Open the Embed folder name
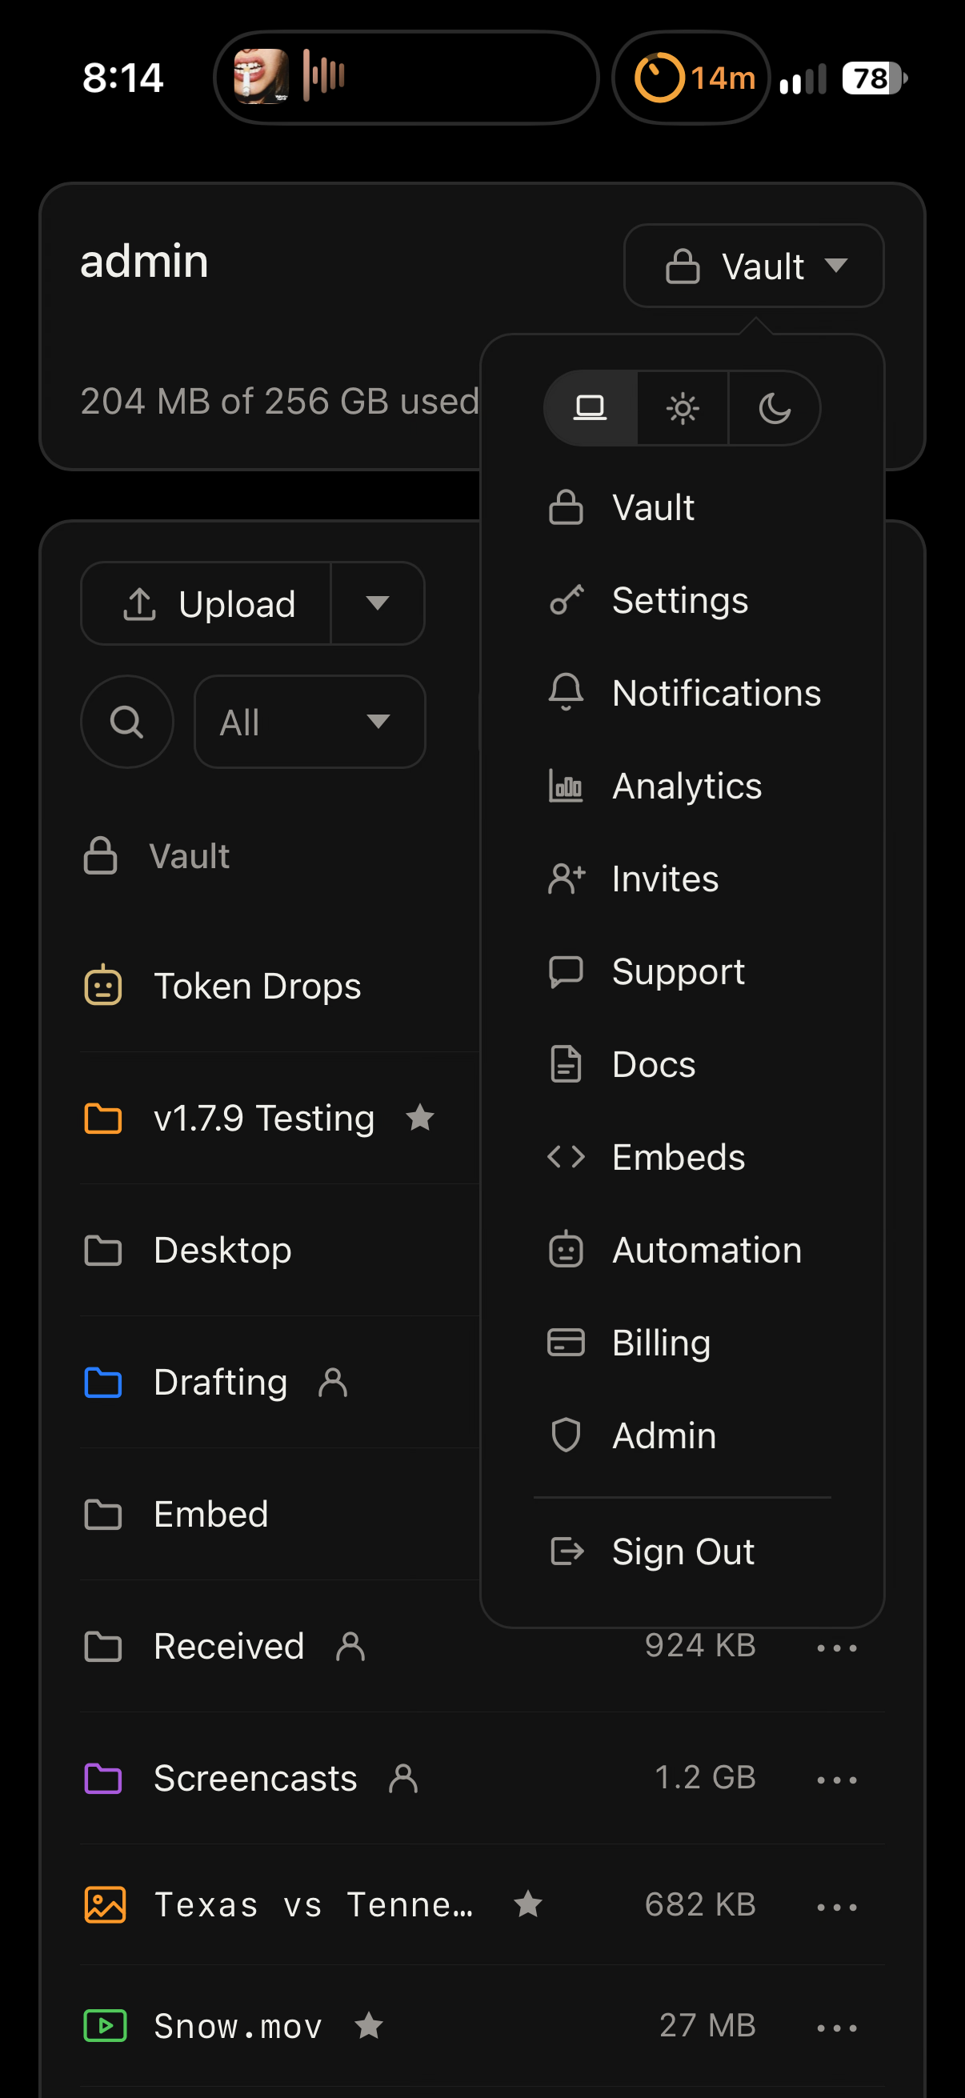965x2098 pixels. click(x=211, y=1514)
